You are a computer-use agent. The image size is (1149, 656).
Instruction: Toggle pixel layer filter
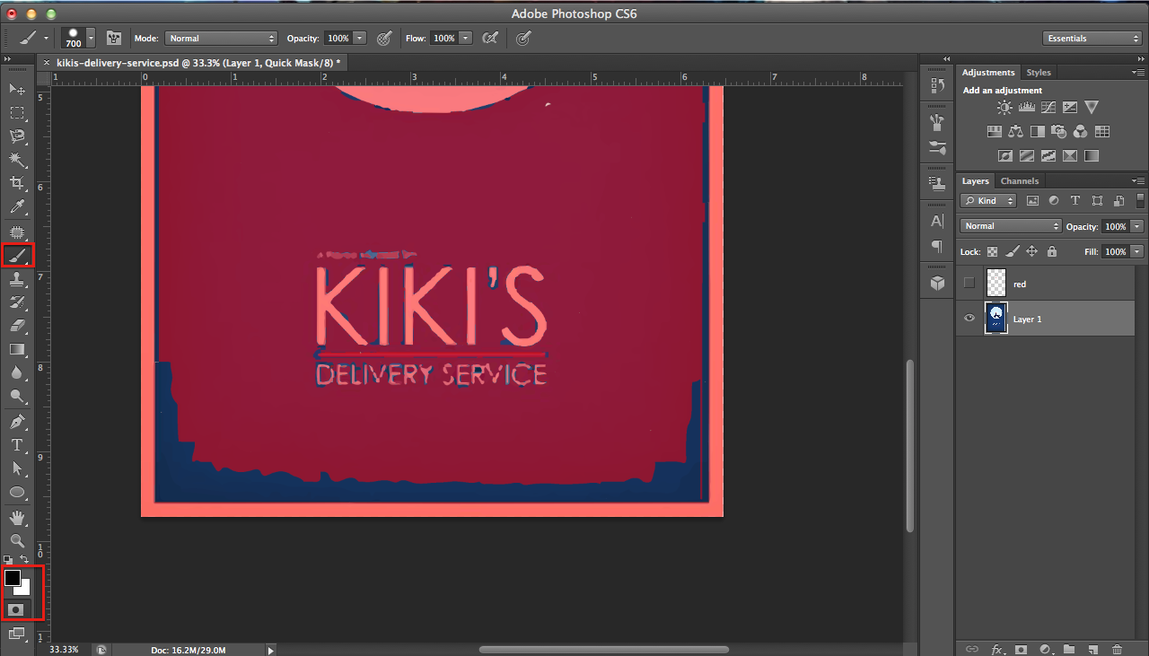click(x=1032, y=201)
